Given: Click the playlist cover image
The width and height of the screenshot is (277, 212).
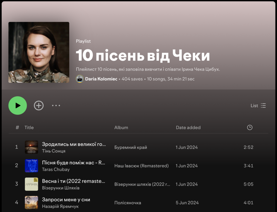Looking at the screenshot, I should pos(39,52).
